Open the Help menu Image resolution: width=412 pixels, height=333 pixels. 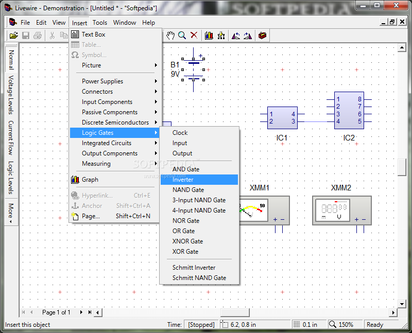click(x=148, y=23)
